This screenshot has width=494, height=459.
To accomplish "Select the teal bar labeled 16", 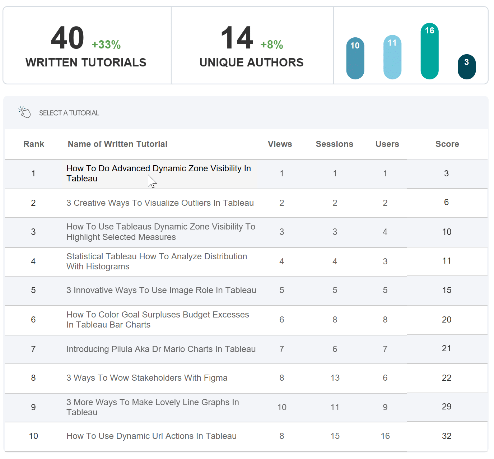I will coord(430,51).
